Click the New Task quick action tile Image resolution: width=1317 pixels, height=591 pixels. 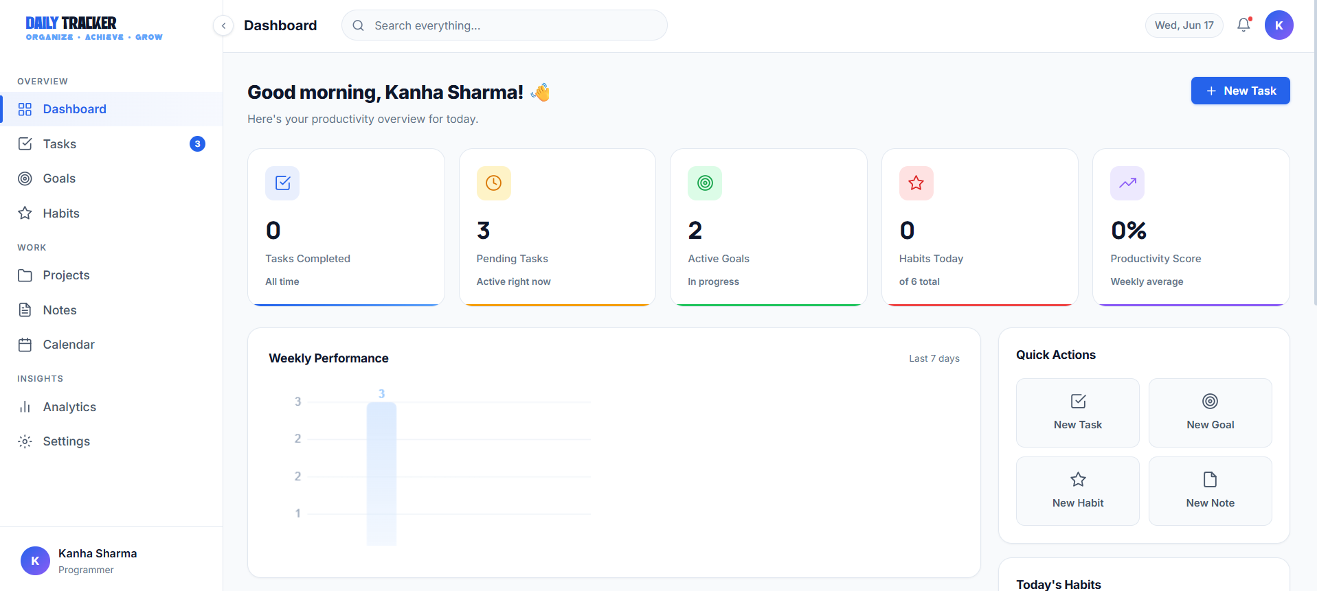pos(1078,413)
